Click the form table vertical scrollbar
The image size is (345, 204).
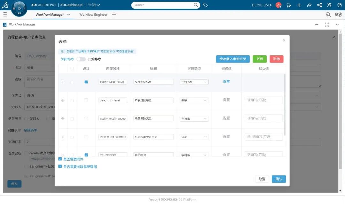pos(285,105)
